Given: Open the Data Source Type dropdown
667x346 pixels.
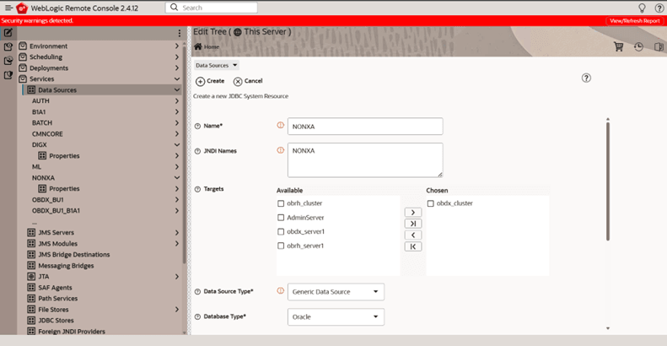Looking at the screenshot, I should [x=336, y=292].
